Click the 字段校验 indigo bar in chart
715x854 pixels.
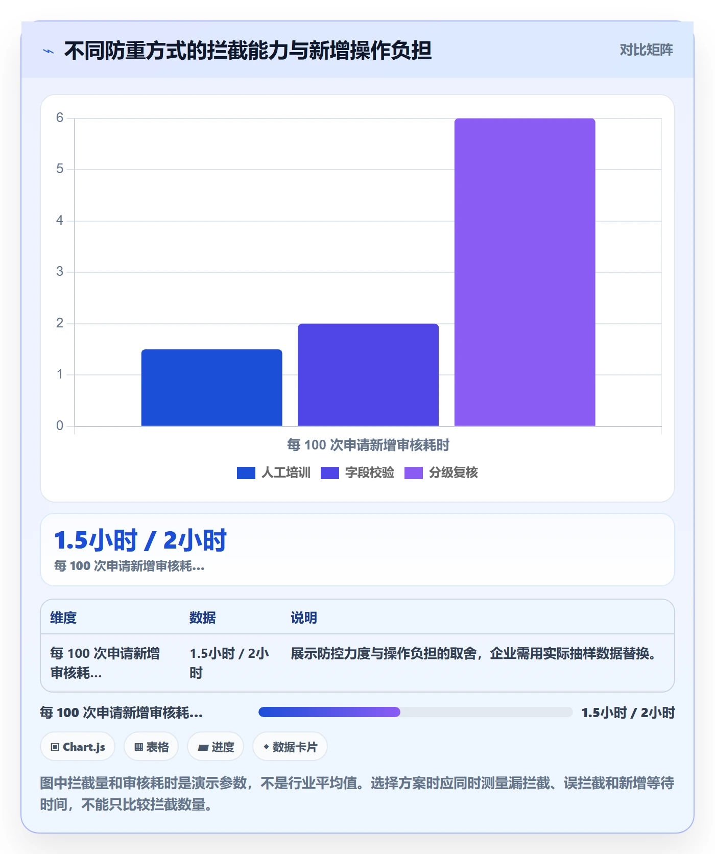click(368, 375)
